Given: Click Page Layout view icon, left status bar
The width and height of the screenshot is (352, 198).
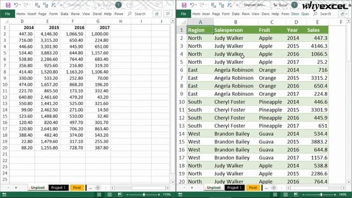Looking at the screenshot, I should (109, 195).
